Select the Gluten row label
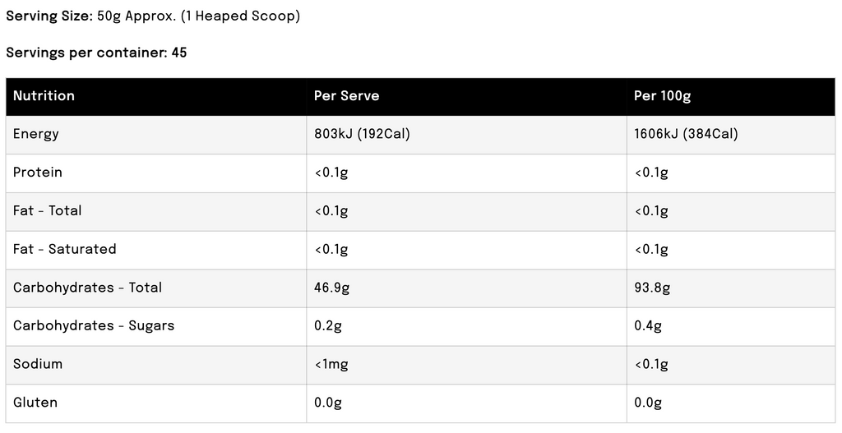Viewport: 842px width, 433px height. [35, 403]
